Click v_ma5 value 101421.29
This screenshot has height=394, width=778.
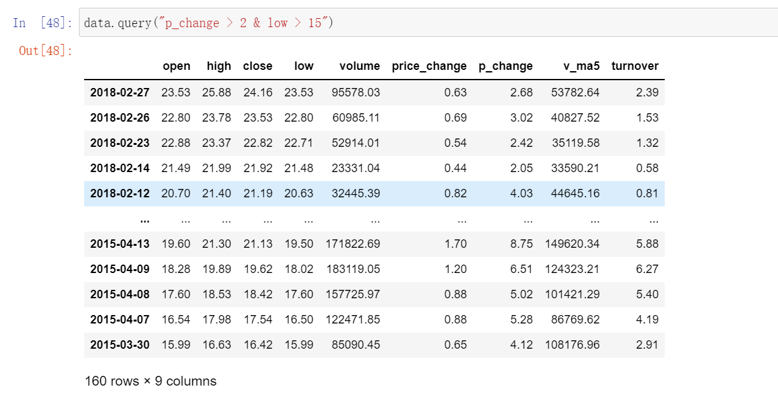pos(572,294)
